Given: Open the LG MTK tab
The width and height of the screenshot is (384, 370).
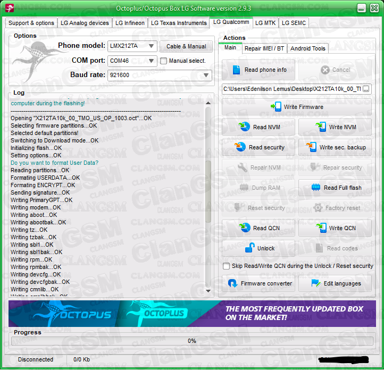Looking at the screenshot, I should coord(265,23).
